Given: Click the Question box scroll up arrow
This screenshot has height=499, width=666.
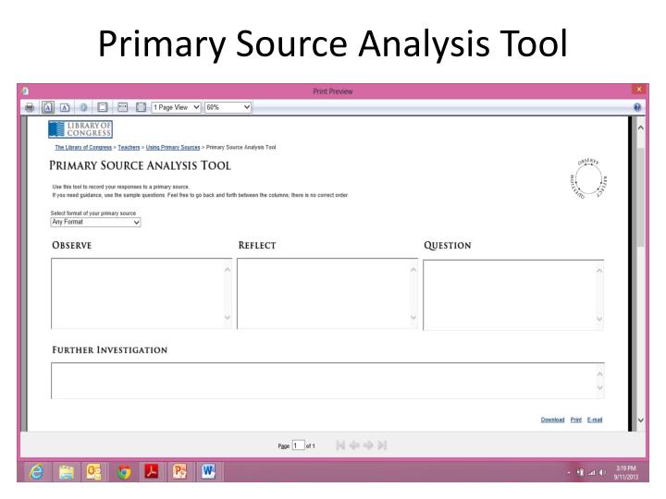Looking at the screenshot, I should click(x=599, y=270).
